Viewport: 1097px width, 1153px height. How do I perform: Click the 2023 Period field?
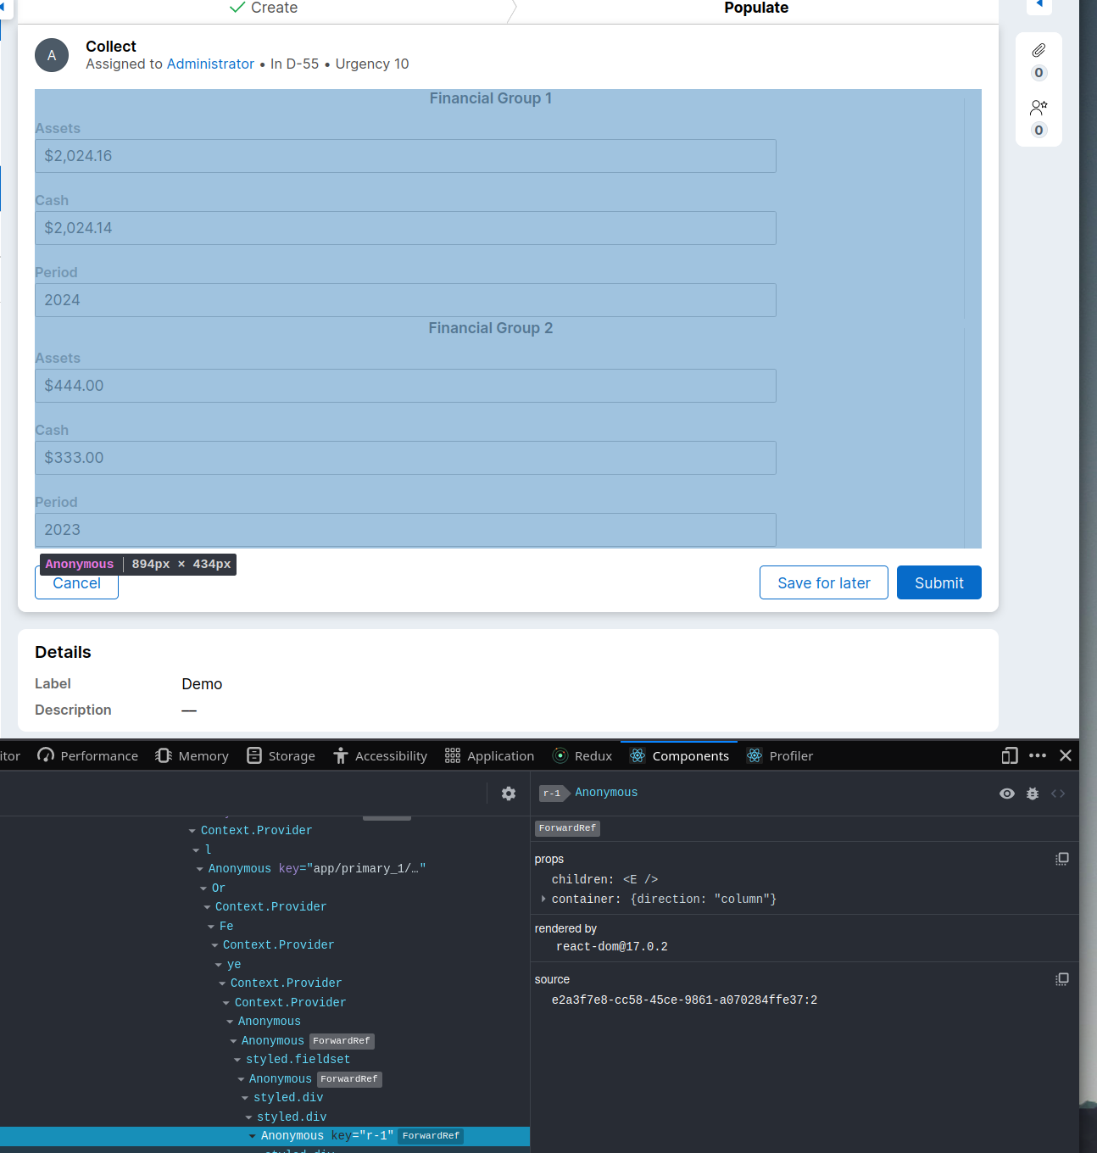coord(405,530)
